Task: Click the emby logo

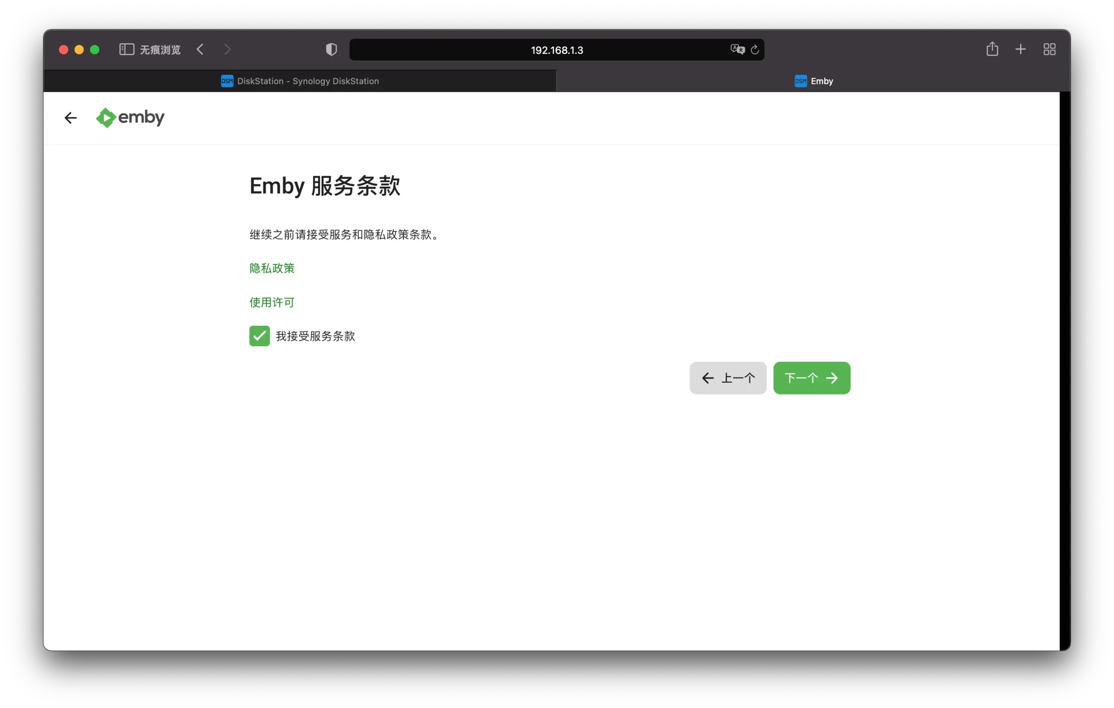Action: pos(130,117)
